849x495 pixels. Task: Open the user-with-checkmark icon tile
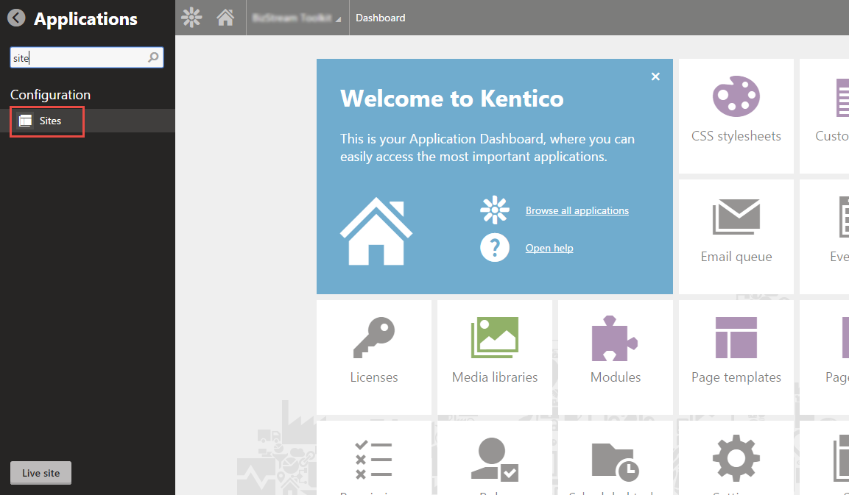coord(494,458)
